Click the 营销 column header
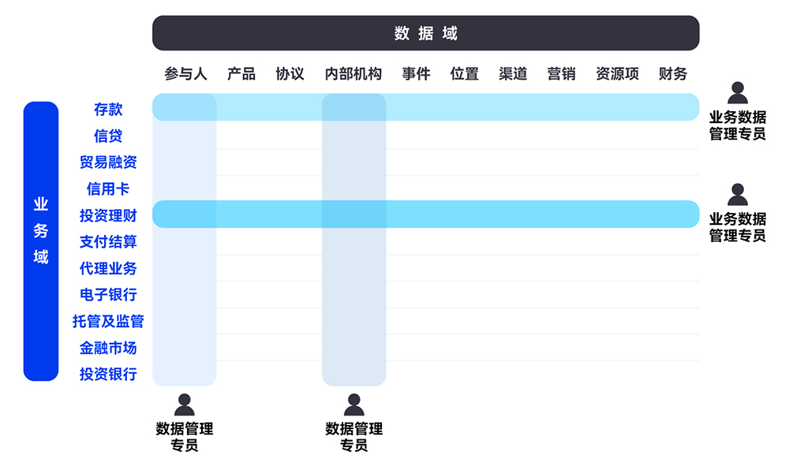 pyautogui.click(x=561, y=74)
